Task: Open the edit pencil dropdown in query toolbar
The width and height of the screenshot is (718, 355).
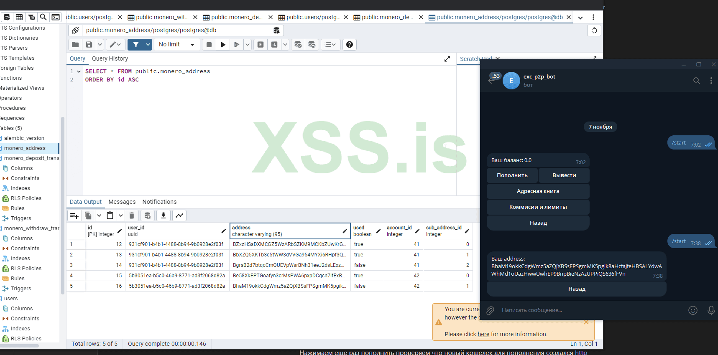Action: point(115,45)
